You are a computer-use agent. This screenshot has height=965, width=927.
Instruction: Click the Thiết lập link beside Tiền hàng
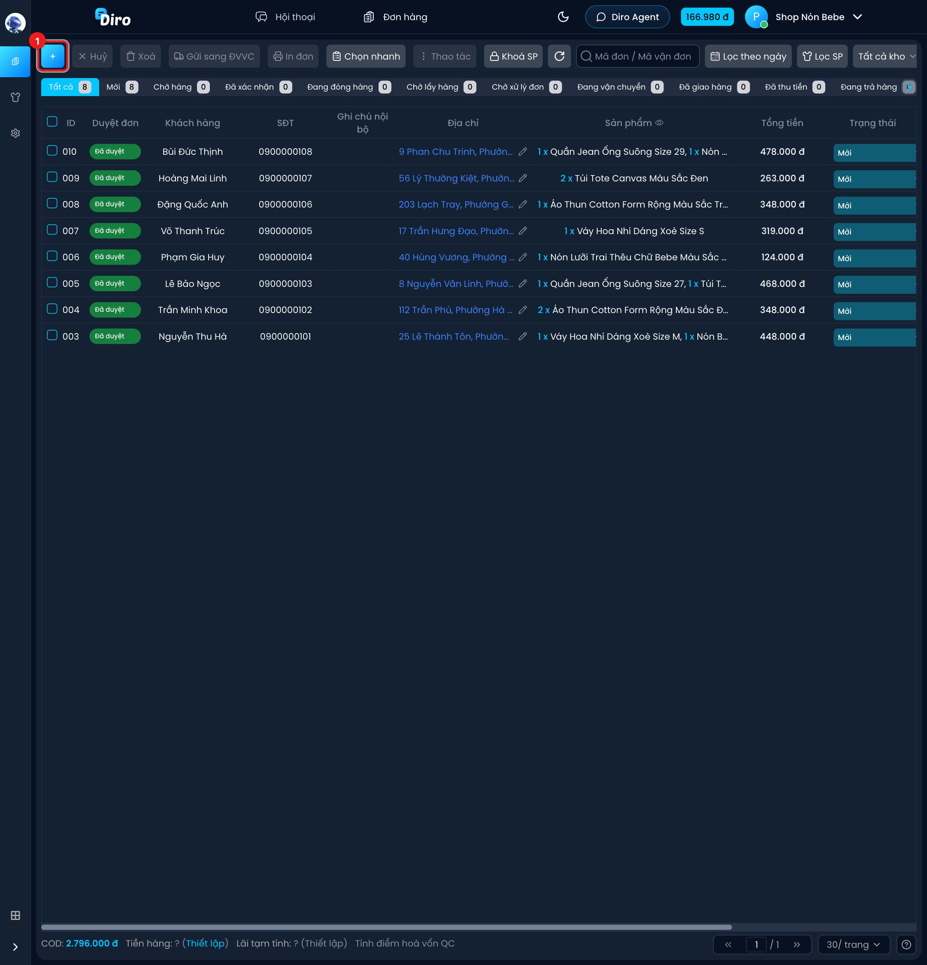[206, 943]
